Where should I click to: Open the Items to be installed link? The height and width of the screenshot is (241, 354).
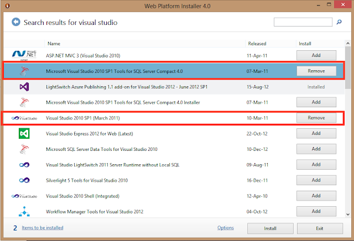coord(43,228)
